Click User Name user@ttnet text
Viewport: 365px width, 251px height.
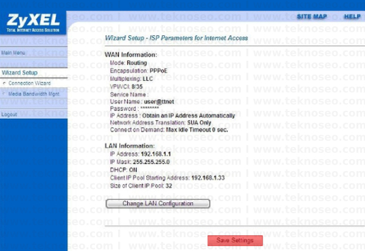142,102
